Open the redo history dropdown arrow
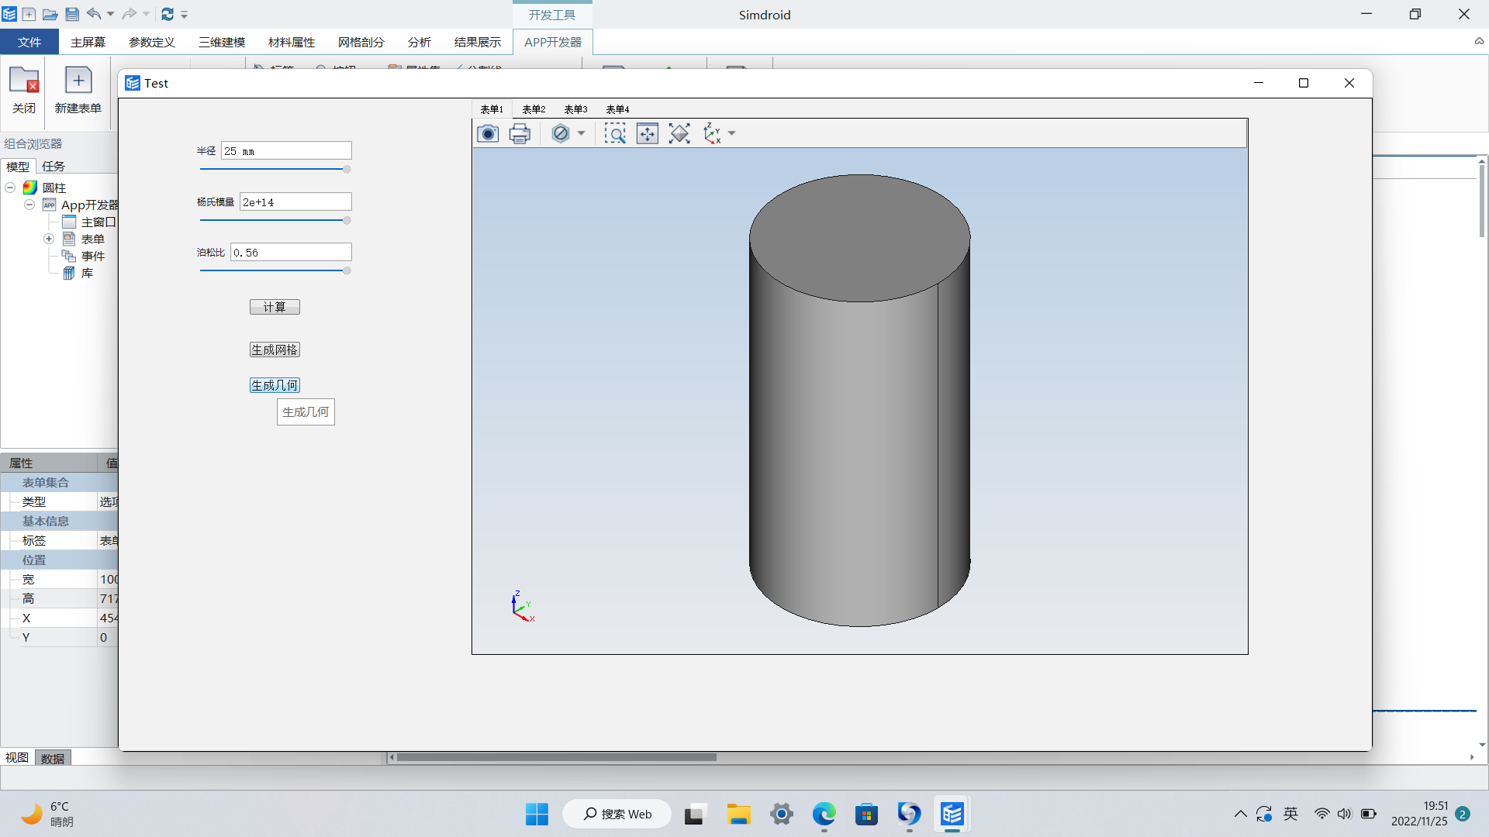Image resolution: width=1489 pixels, height=837 pixels. pos(146,14)
